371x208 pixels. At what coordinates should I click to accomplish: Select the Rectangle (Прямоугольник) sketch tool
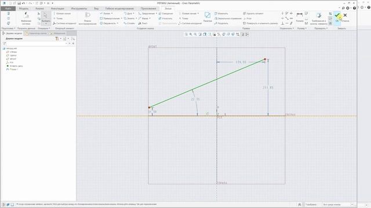pyautogui.click(x=110, y=18)
